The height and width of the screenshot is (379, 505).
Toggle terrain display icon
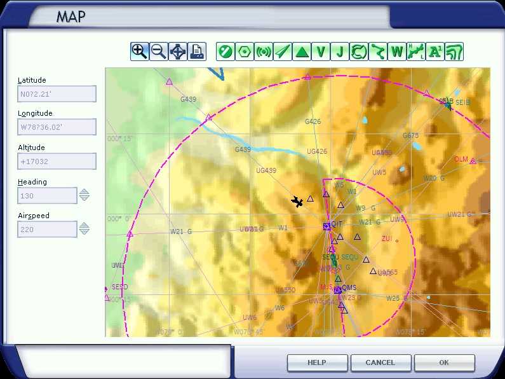coord(454,52)
